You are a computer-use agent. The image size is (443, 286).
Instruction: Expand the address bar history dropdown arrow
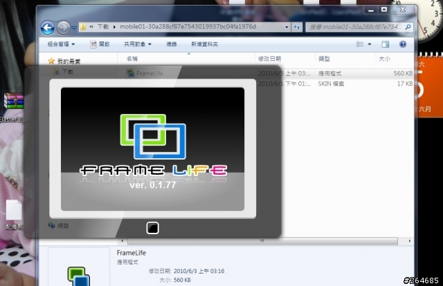pyautogui.click(x=287, y=27)
